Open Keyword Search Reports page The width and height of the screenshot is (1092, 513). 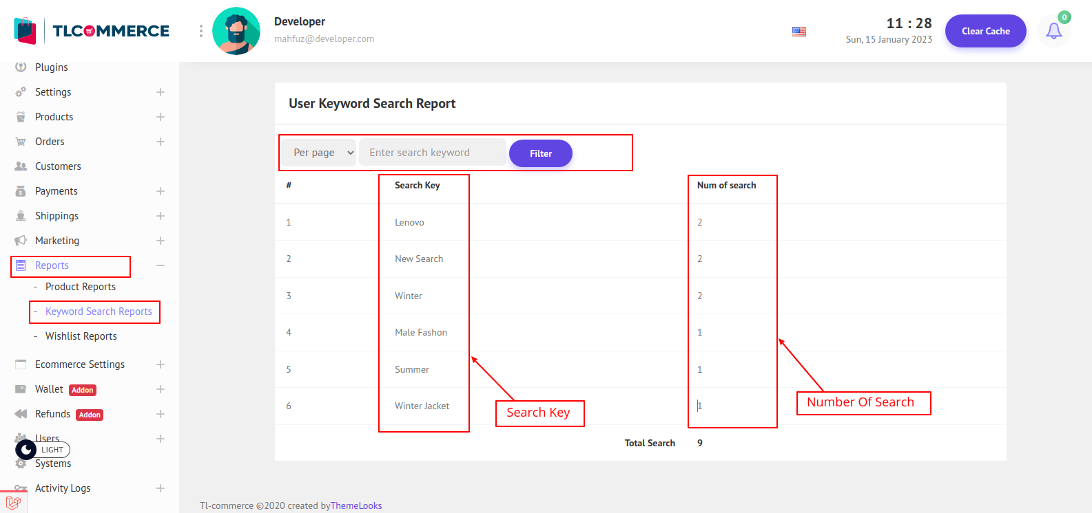click(99, 312)
